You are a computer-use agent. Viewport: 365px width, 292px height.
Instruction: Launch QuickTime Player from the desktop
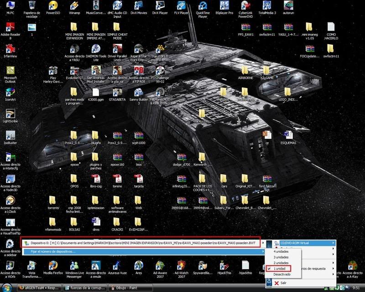click(203, 9)
